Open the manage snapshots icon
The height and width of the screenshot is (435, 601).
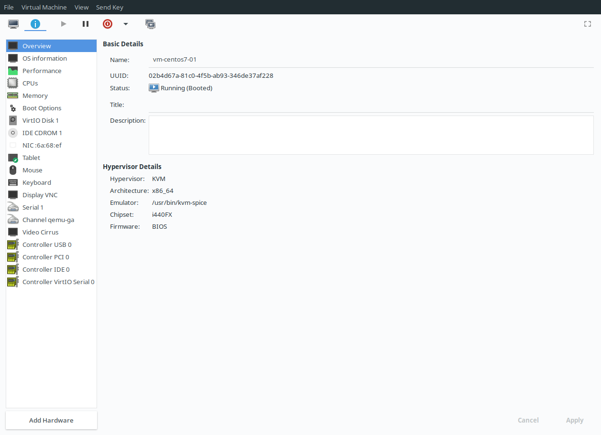point(150,24)
